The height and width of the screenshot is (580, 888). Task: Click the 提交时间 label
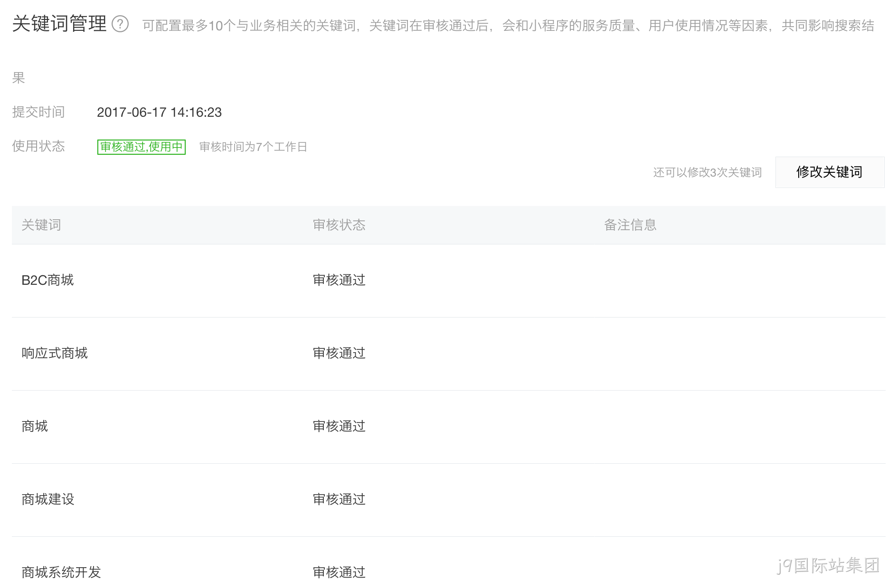[38, 112]
